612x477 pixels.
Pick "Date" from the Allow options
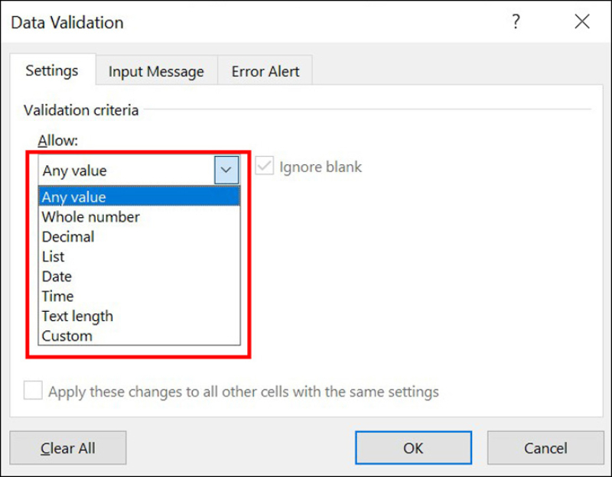[57, 277]
